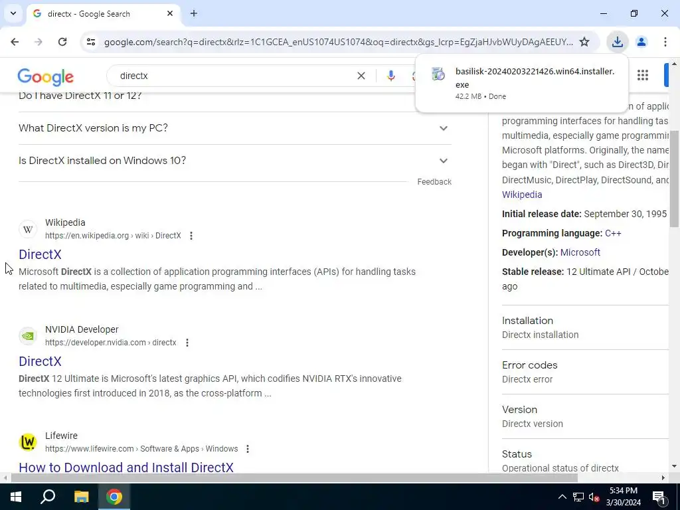Click 'Wikipedia' site name above first result
This screenshot has height=510, width=680.
tap(65, 222)
